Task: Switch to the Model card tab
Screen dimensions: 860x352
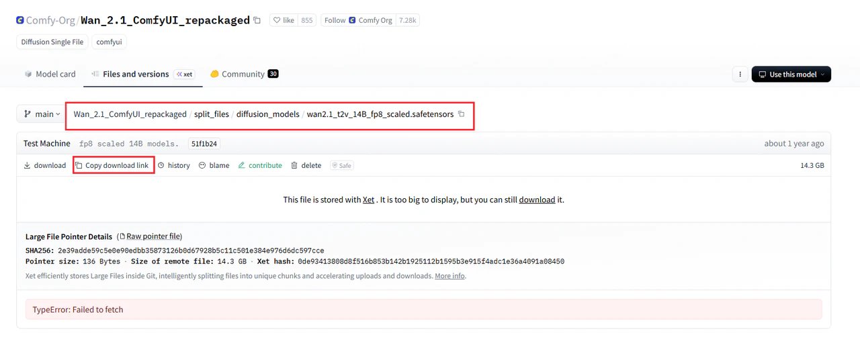Action: [x=50, y=74]
